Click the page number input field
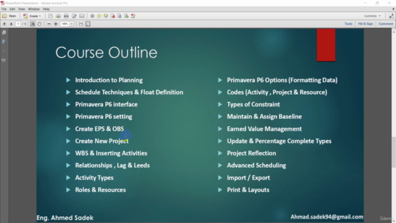Image resolution: width=396 pixels, height=223 pixels. point(18,24)
